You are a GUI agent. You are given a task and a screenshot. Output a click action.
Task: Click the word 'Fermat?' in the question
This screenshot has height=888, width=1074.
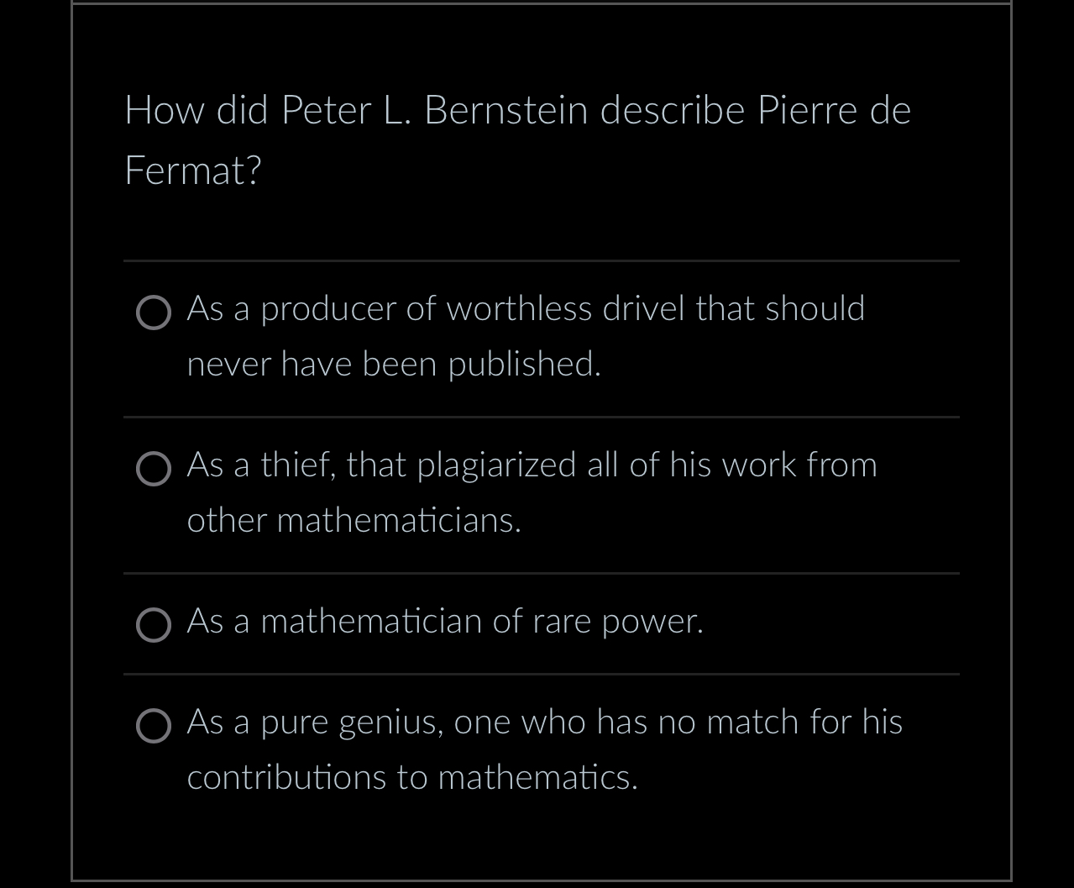click(193, 171)
